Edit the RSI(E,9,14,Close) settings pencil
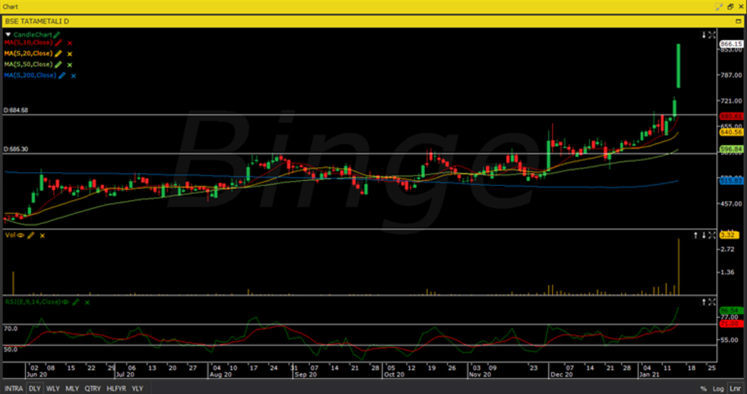The image size is (747, 394). click(75, 302)
